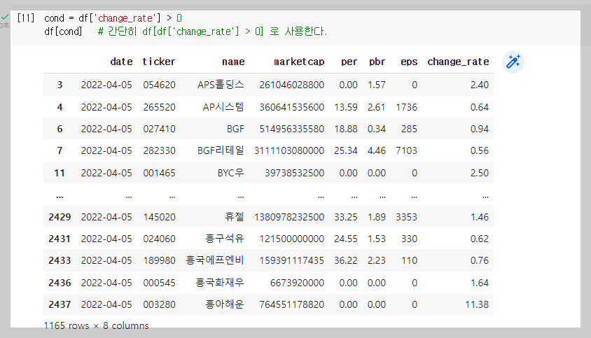Screen dimensions: 591x338
Task: Click name cell 휴젤
Action: 235,217
